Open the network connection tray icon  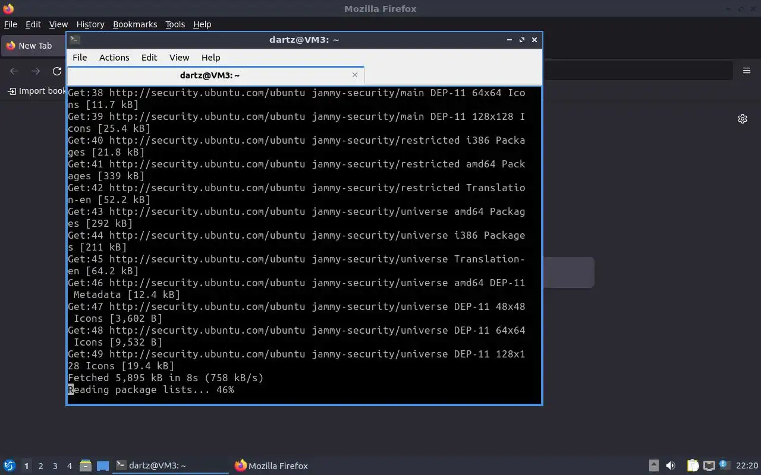point(709,465)
